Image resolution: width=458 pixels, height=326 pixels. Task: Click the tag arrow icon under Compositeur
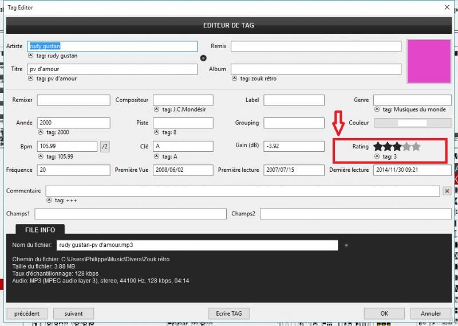pos(157,109)
